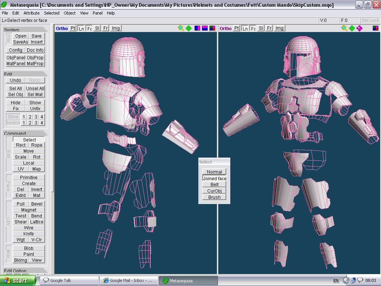Toggle Si display in right viewport
Screen dimensions: 381x286
click(261, 28)
